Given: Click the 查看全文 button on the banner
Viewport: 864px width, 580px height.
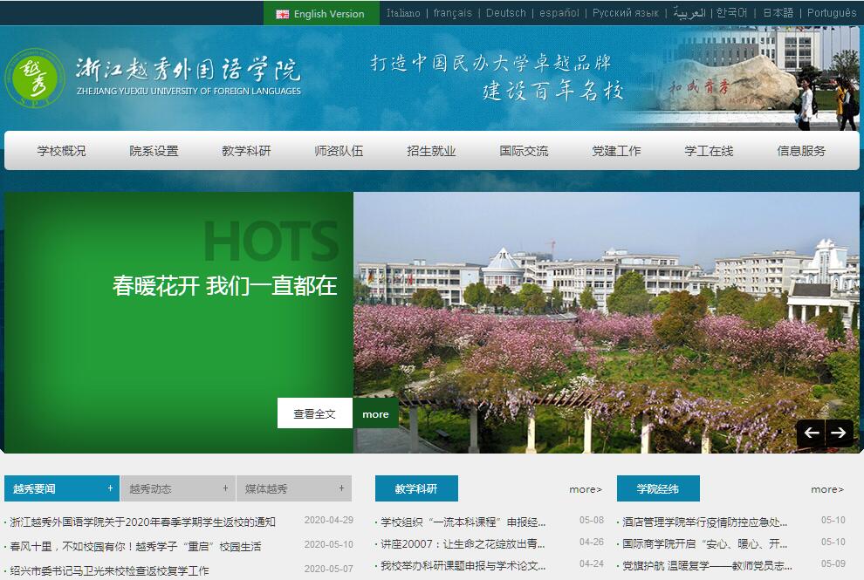Looking at the screenshot, I should click(x=314, y=413).
